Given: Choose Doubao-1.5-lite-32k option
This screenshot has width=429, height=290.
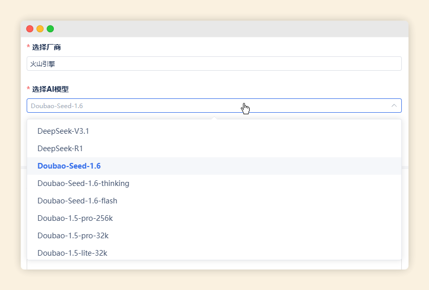Looking at the screenshot, I should pyautogui.click(x=214, y=252).
